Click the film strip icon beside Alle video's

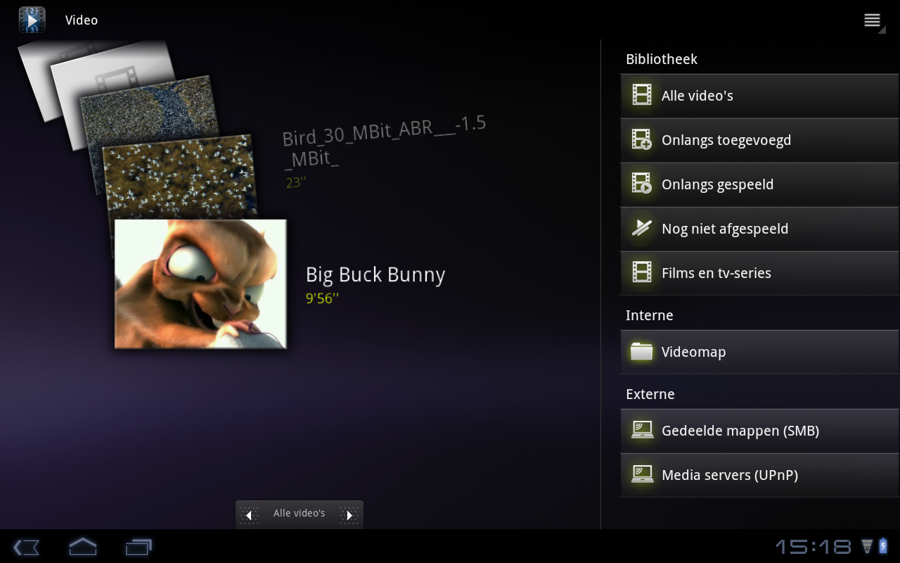tap(642, 95)
